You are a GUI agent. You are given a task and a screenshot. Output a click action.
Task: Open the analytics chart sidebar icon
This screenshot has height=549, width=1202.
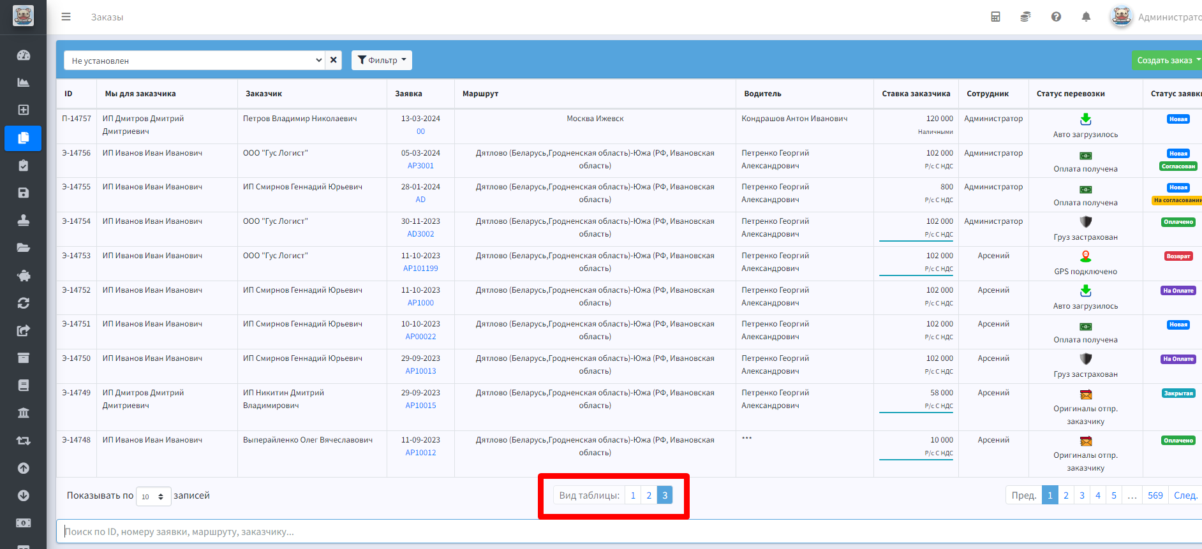[23, 82]
